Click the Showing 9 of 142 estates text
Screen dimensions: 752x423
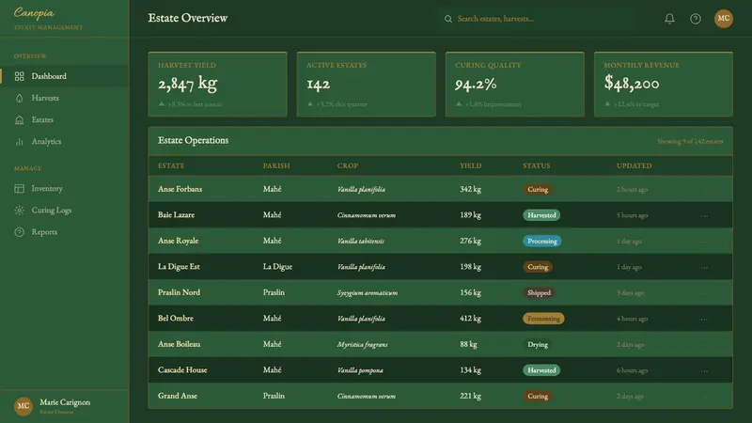pos(690,142)
